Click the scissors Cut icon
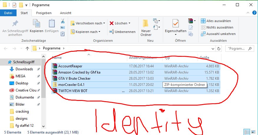258x135 pixels. click(63, 21)
